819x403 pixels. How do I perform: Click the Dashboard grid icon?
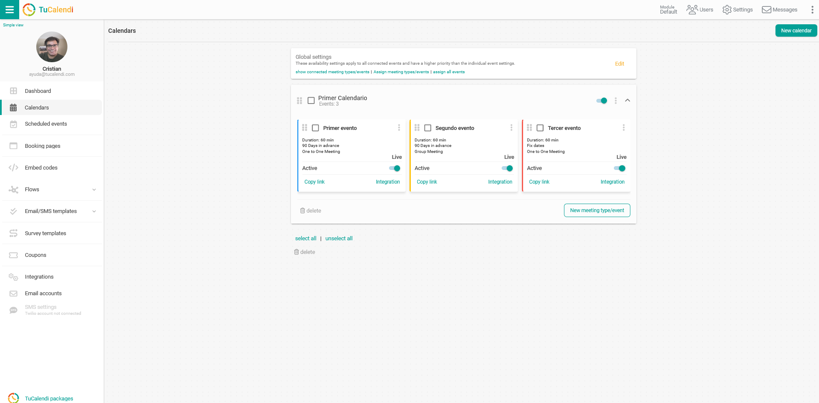[x=14, y=91]
